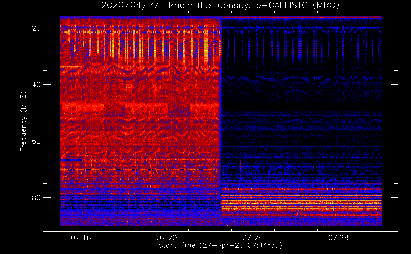Viewport: 411px width, 254px height.
Task: Click the 'Frequency (MHZ)' axis label
Action: tap(23, 122)
